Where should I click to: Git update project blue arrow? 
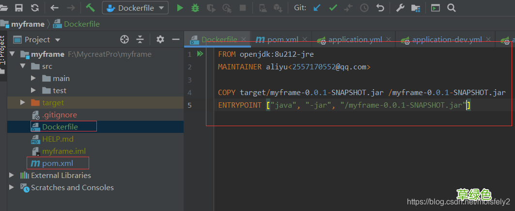click(317, 8)
